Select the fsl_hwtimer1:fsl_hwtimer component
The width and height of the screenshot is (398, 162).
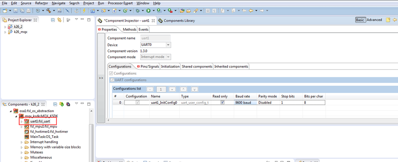point(49,132)
